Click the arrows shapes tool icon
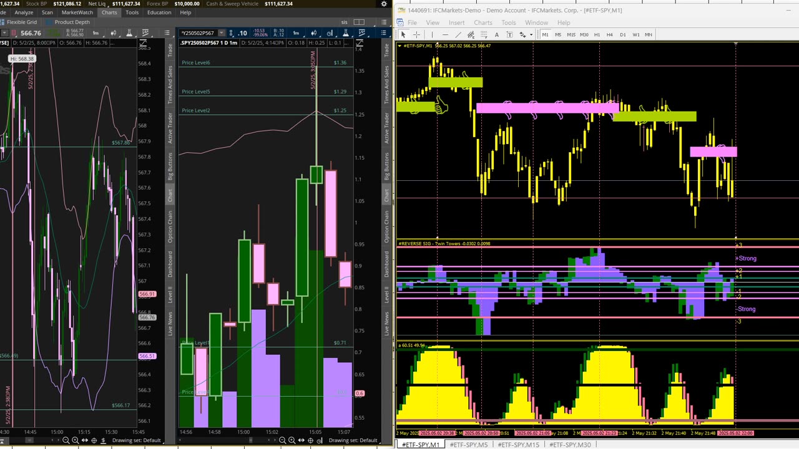 (522, 34)
